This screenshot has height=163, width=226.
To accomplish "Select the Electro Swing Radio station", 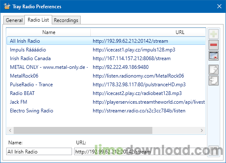I will 31,111.
